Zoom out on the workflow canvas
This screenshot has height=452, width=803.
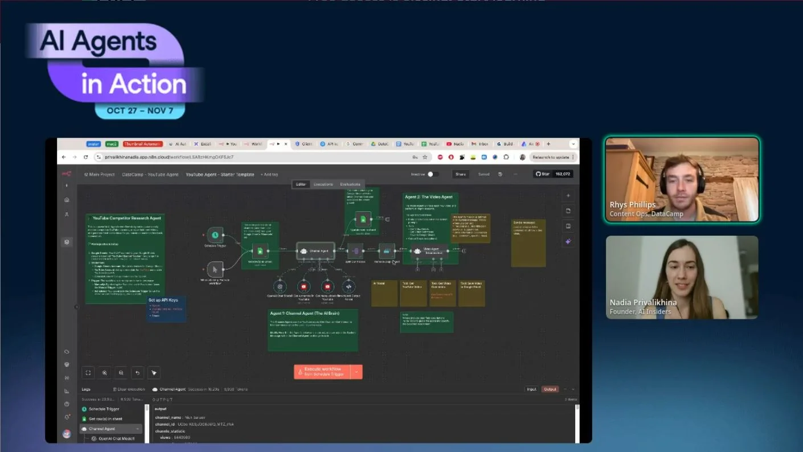click(121, 373)
